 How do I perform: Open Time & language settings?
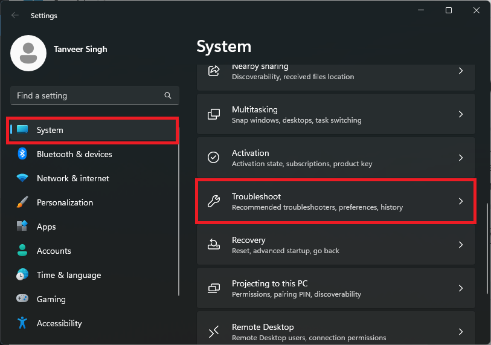tap(93, 275)
